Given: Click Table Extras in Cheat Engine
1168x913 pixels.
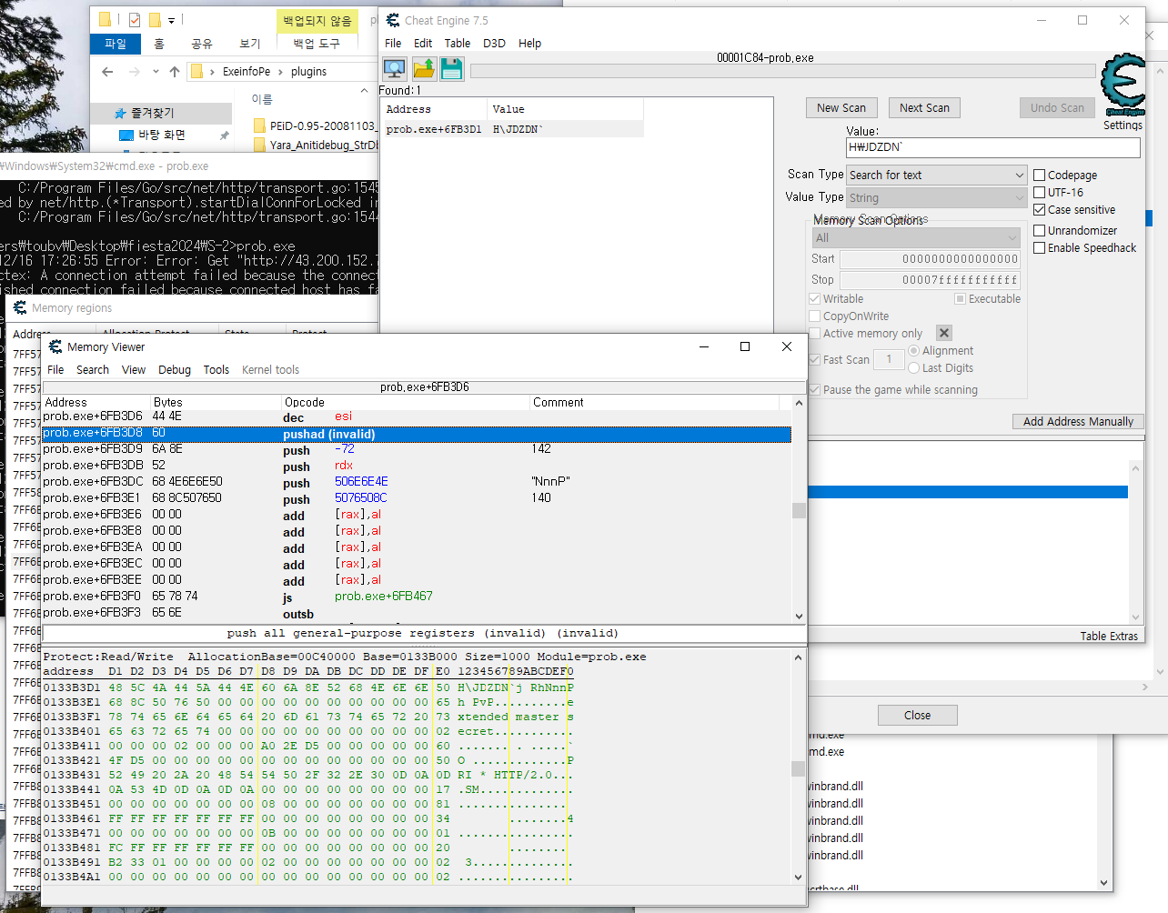Looking at the screenshot, I should coord(1109,636).
